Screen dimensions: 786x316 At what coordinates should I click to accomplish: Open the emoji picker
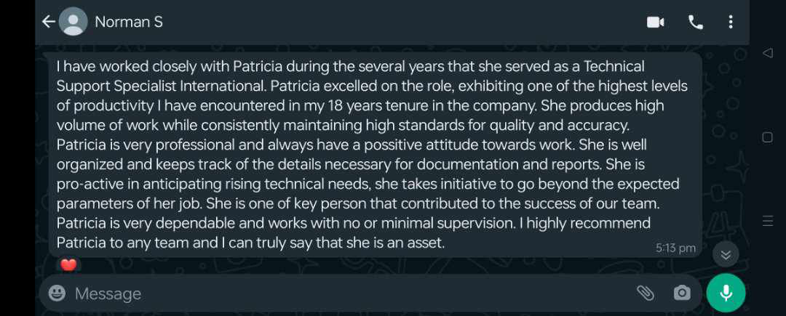(57, 293)
